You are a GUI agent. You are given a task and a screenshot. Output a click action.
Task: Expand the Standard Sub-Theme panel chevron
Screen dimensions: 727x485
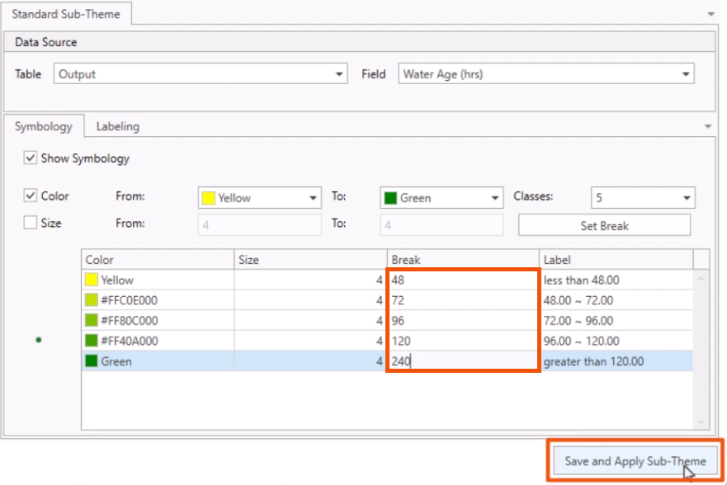pyautogui.click(x=712, y=14)
